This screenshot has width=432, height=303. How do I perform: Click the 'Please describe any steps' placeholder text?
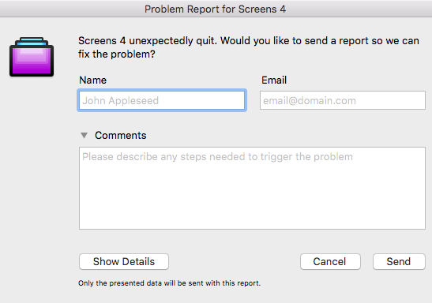(217, 157)
